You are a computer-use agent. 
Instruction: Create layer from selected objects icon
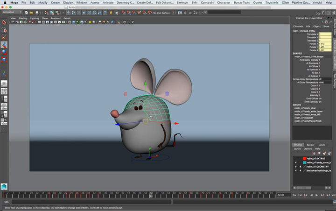pyautogui.click(x=329, y=153)
